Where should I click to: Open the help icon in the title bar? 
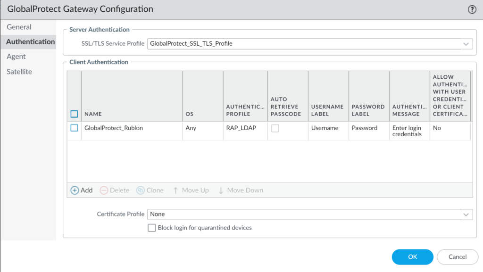tap(471, 8)
